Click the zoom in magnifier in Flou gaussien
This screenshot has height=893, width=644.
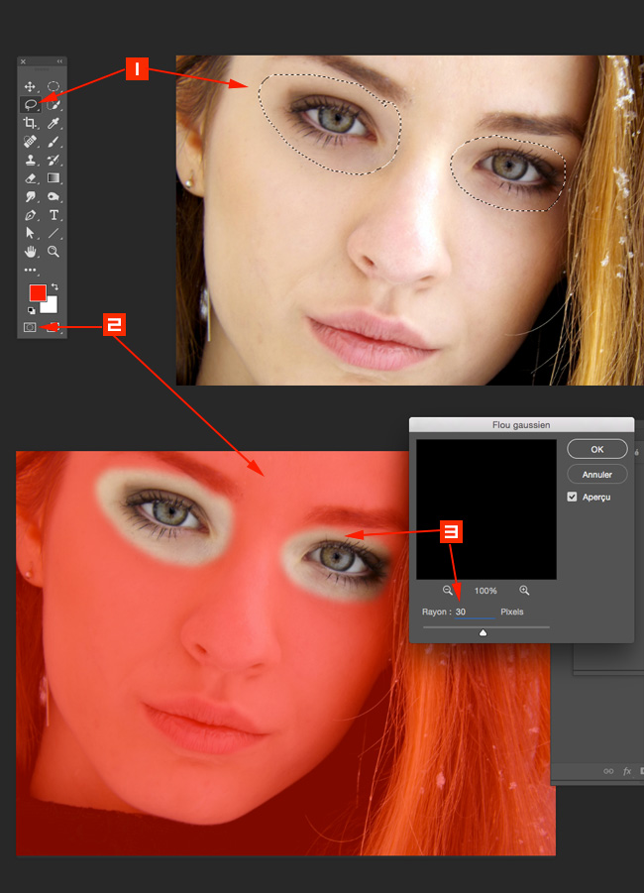click(524, 591)
